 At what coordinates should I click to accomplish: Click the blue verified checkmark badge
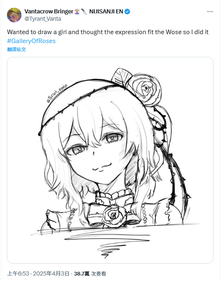(127, 11)
